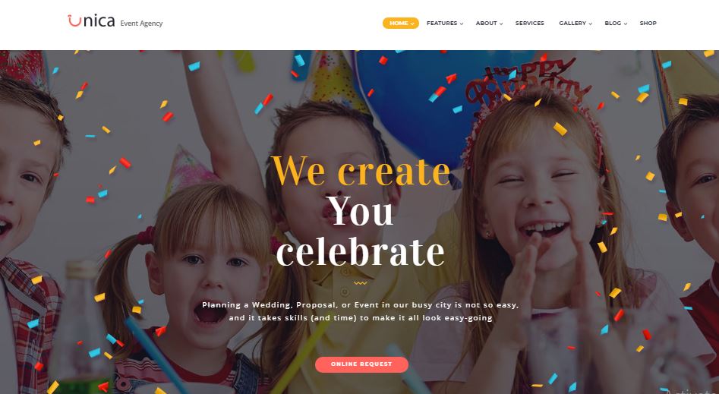
Task: Click the 'Event Agency' tagline text
Action: click(x=141, y=24)
